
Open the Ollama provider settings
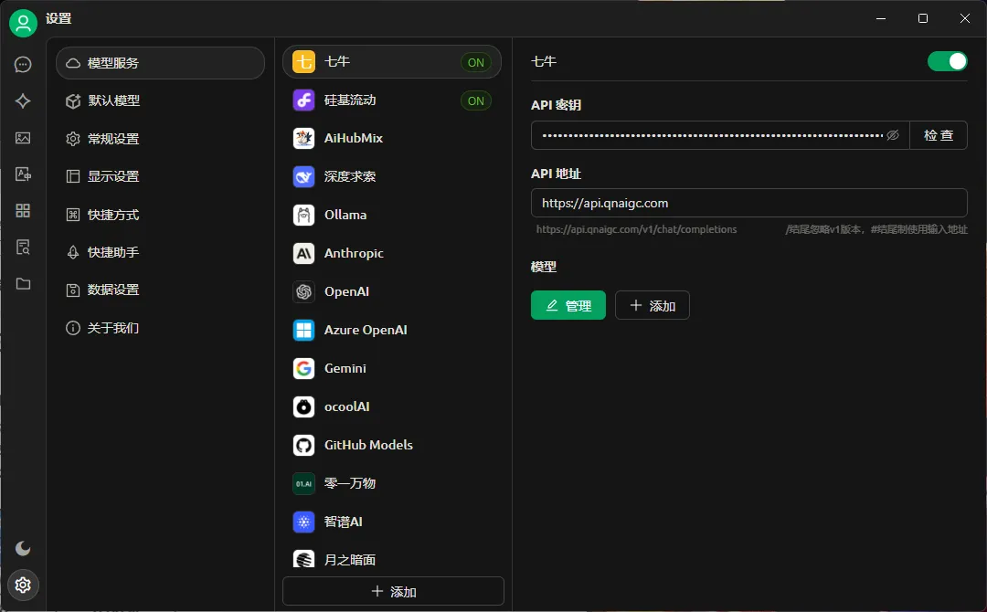click(x=392, y=215)
